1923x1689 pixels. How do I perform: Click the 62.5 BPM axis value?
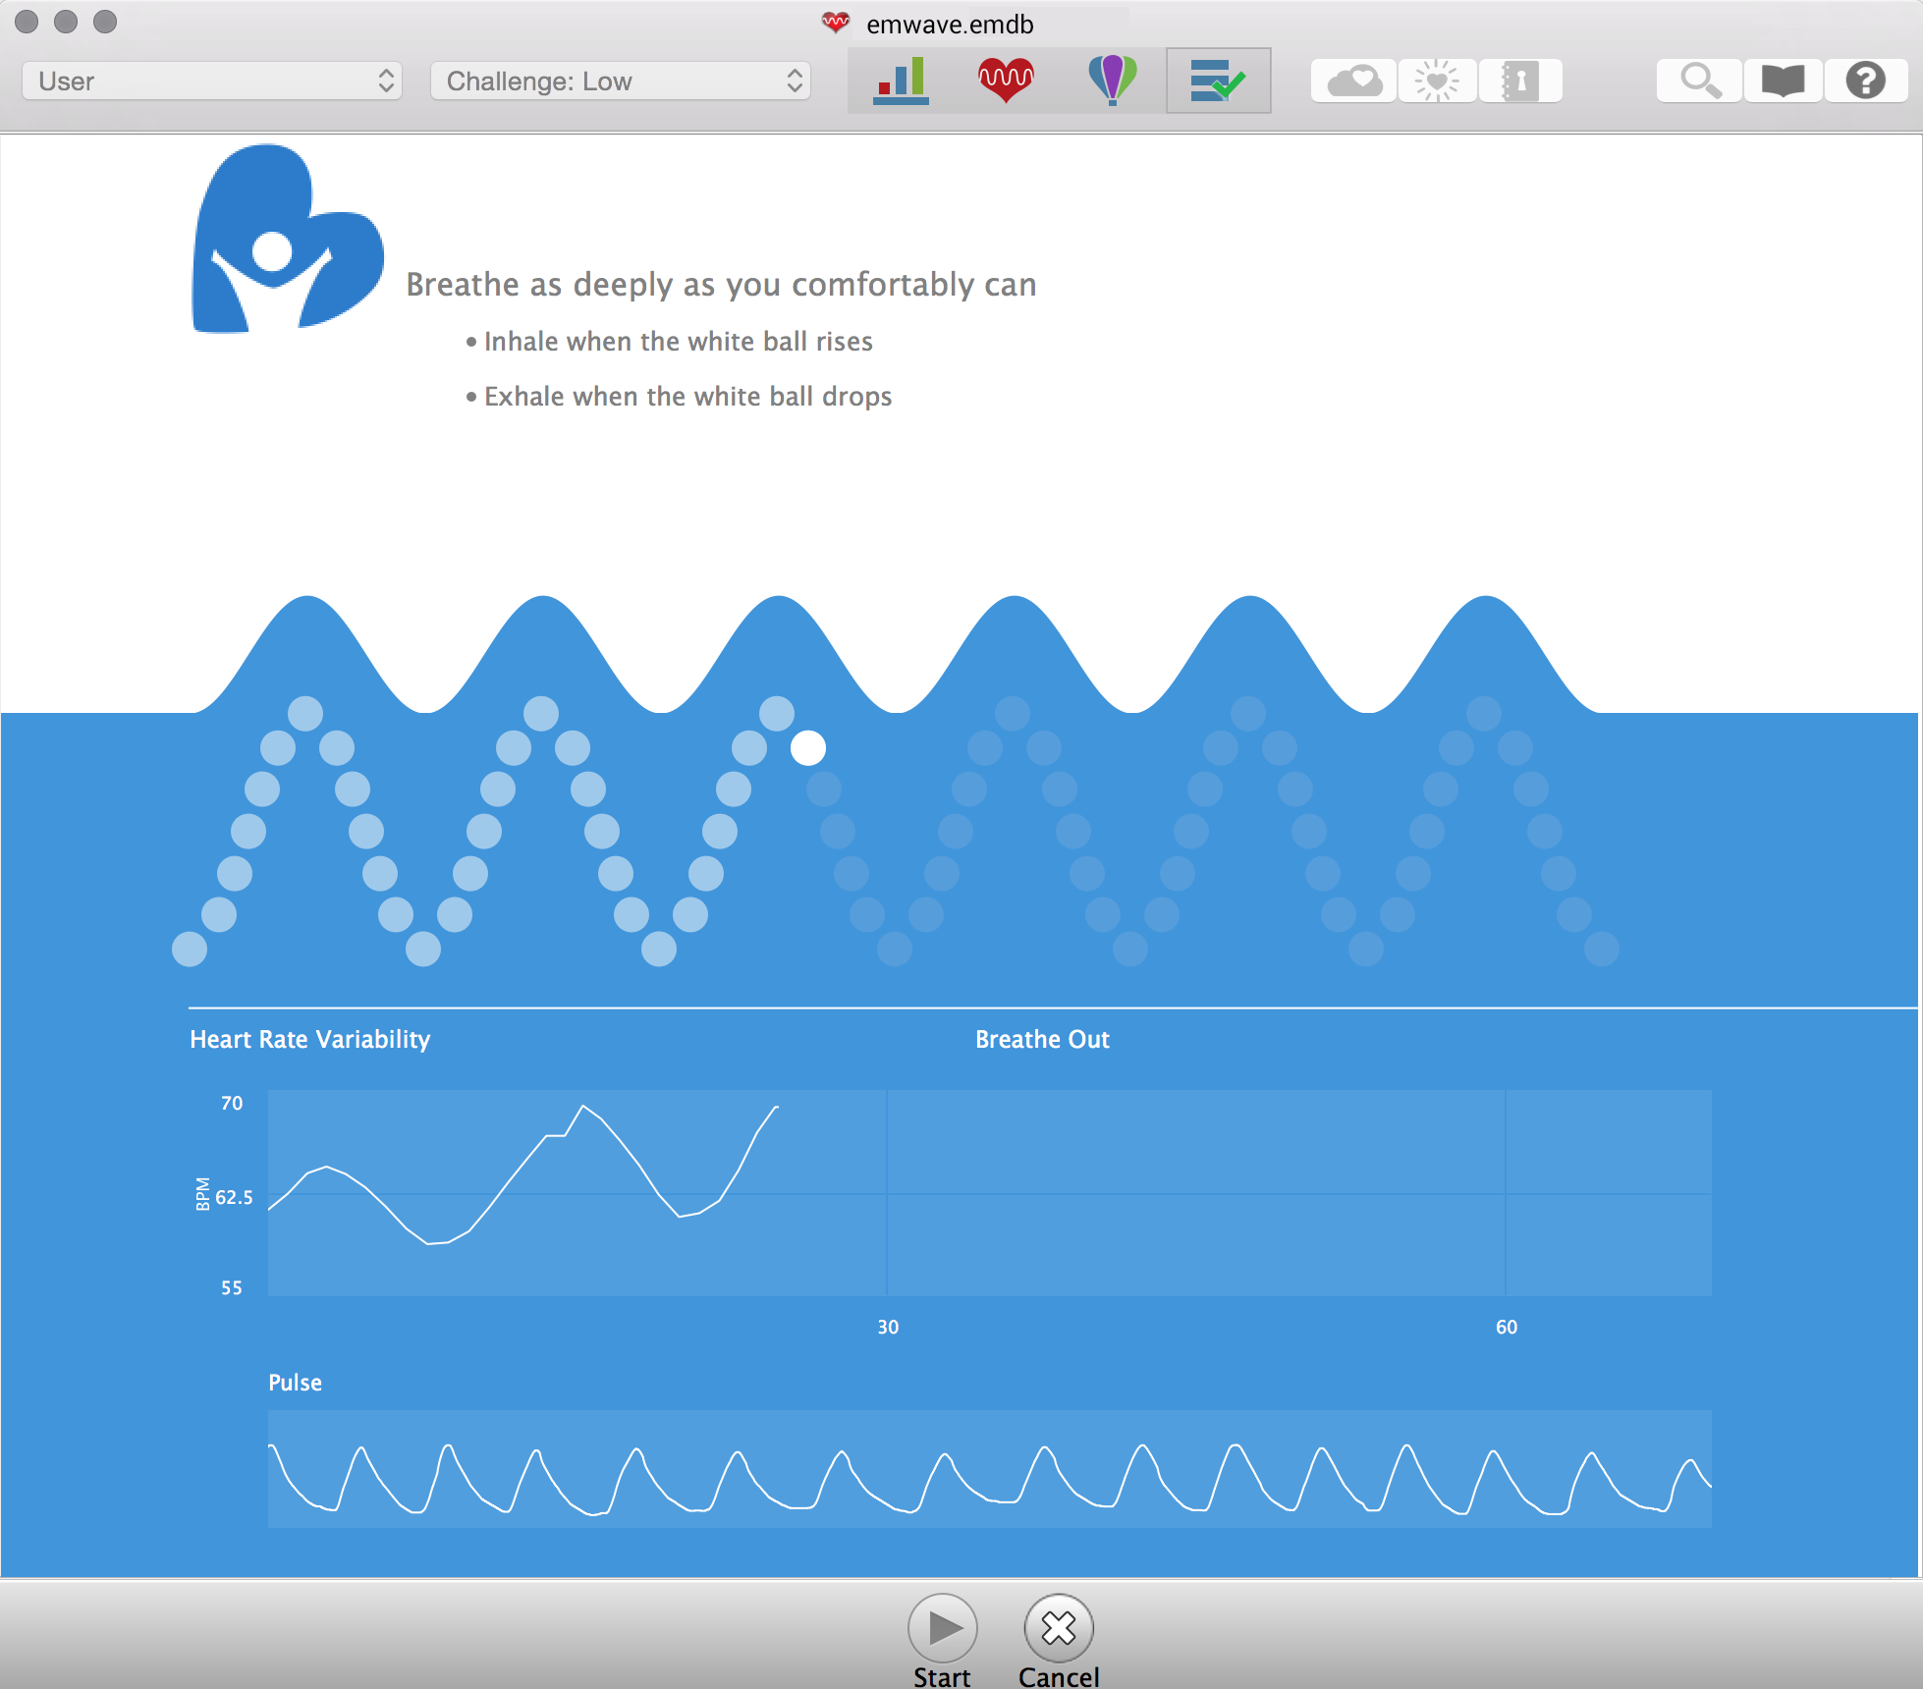pos(234,1198)
